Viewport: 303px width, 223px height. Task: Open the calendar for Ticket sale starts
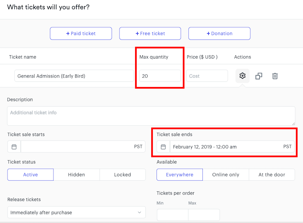pyautogui.click(x=14, y=147)
